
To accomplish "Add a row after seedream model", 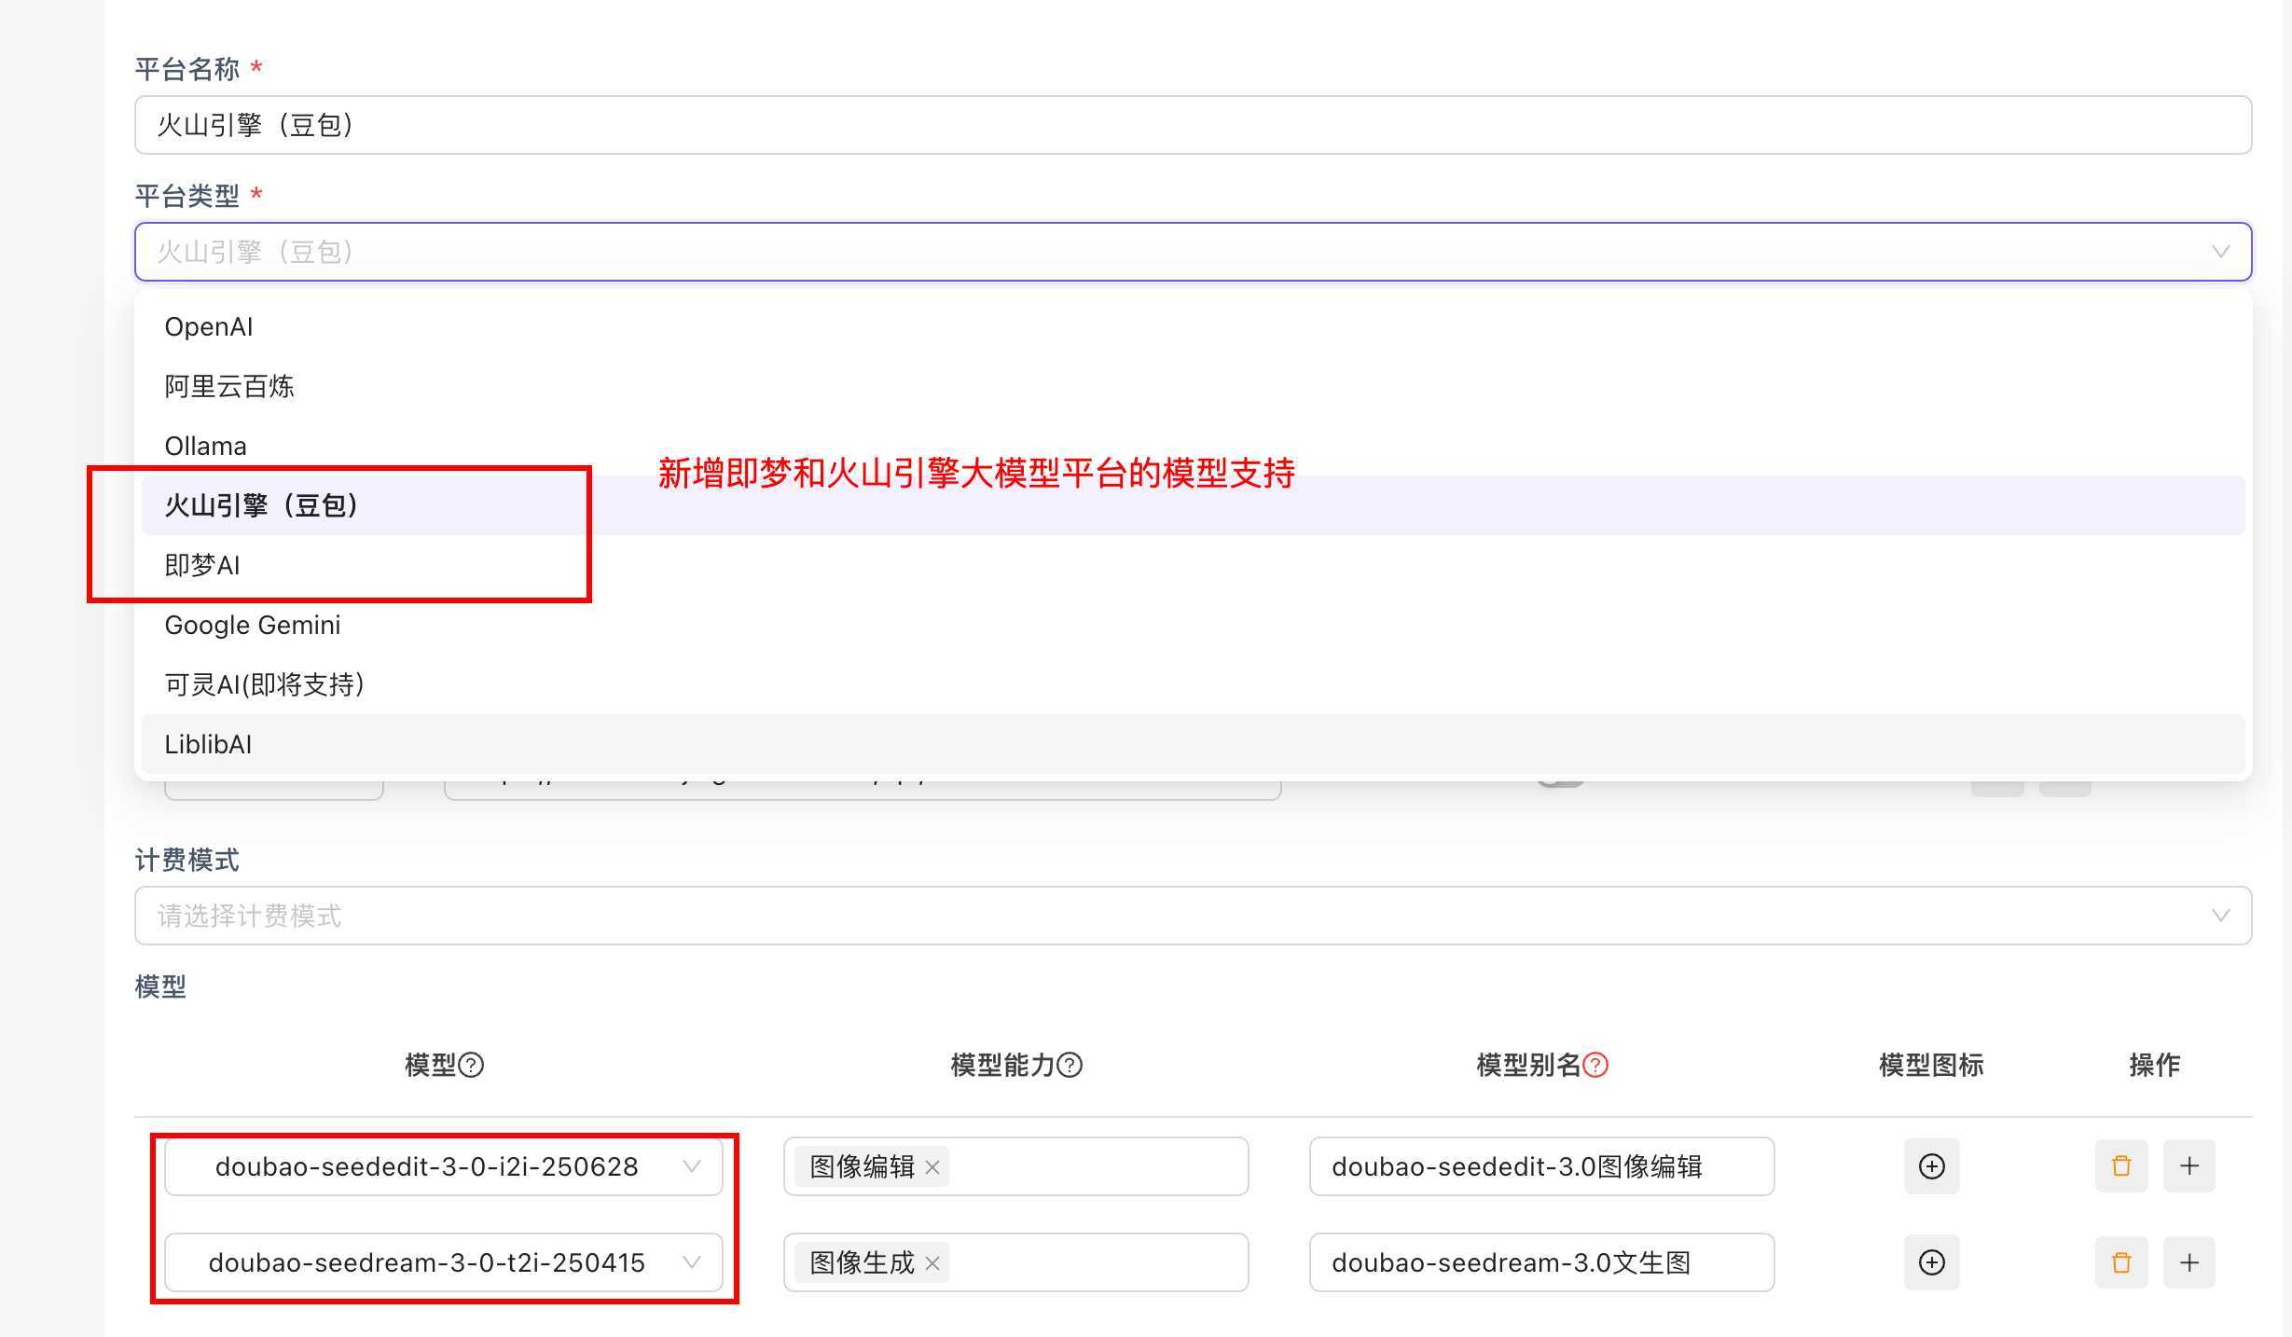I will click(x=2189, y=1262).
